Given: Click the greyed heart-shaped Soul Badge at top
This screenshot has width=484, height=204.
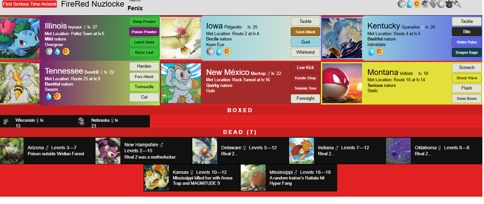Looking at the screenshot, I should (433, 4).
